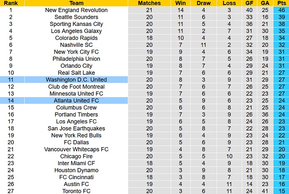289x194 pixels.
Task: Select Club de Foot Montreal team name
Action: [x=76, y=87]
